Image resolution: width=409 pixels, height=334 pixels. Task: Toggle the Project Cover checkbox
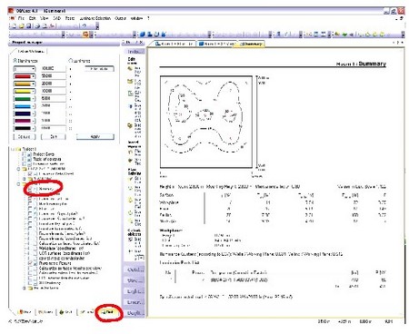click(x=25, y=154)
